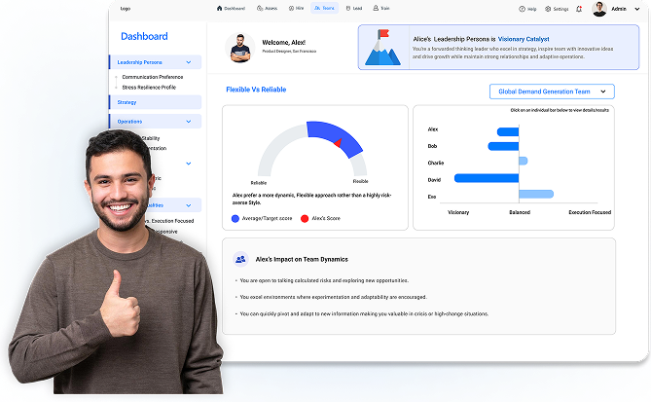
Task: Select Bob's bar in the team chart
Action: click(503, 146)
